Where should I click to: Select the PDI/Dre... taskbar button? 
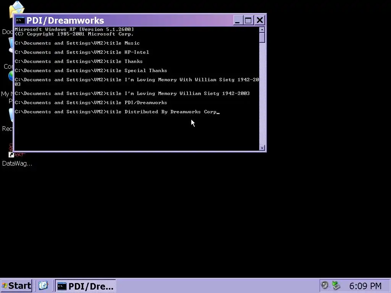pos(85,286)
